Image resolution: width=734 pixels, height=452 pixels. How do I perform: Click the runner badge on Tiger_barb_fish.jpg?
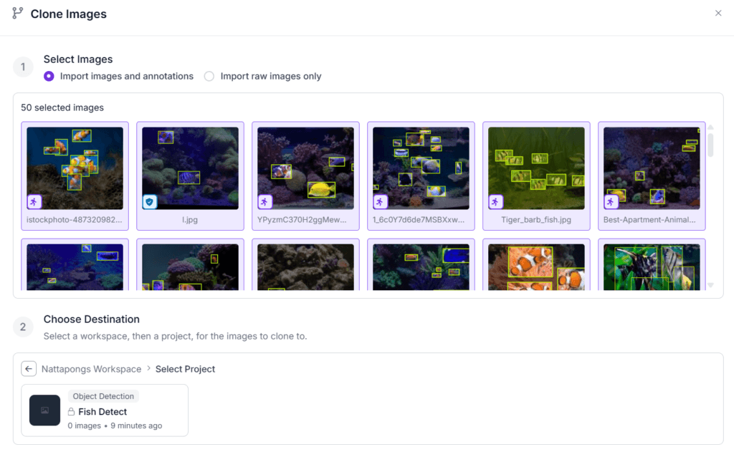point(496,202)
